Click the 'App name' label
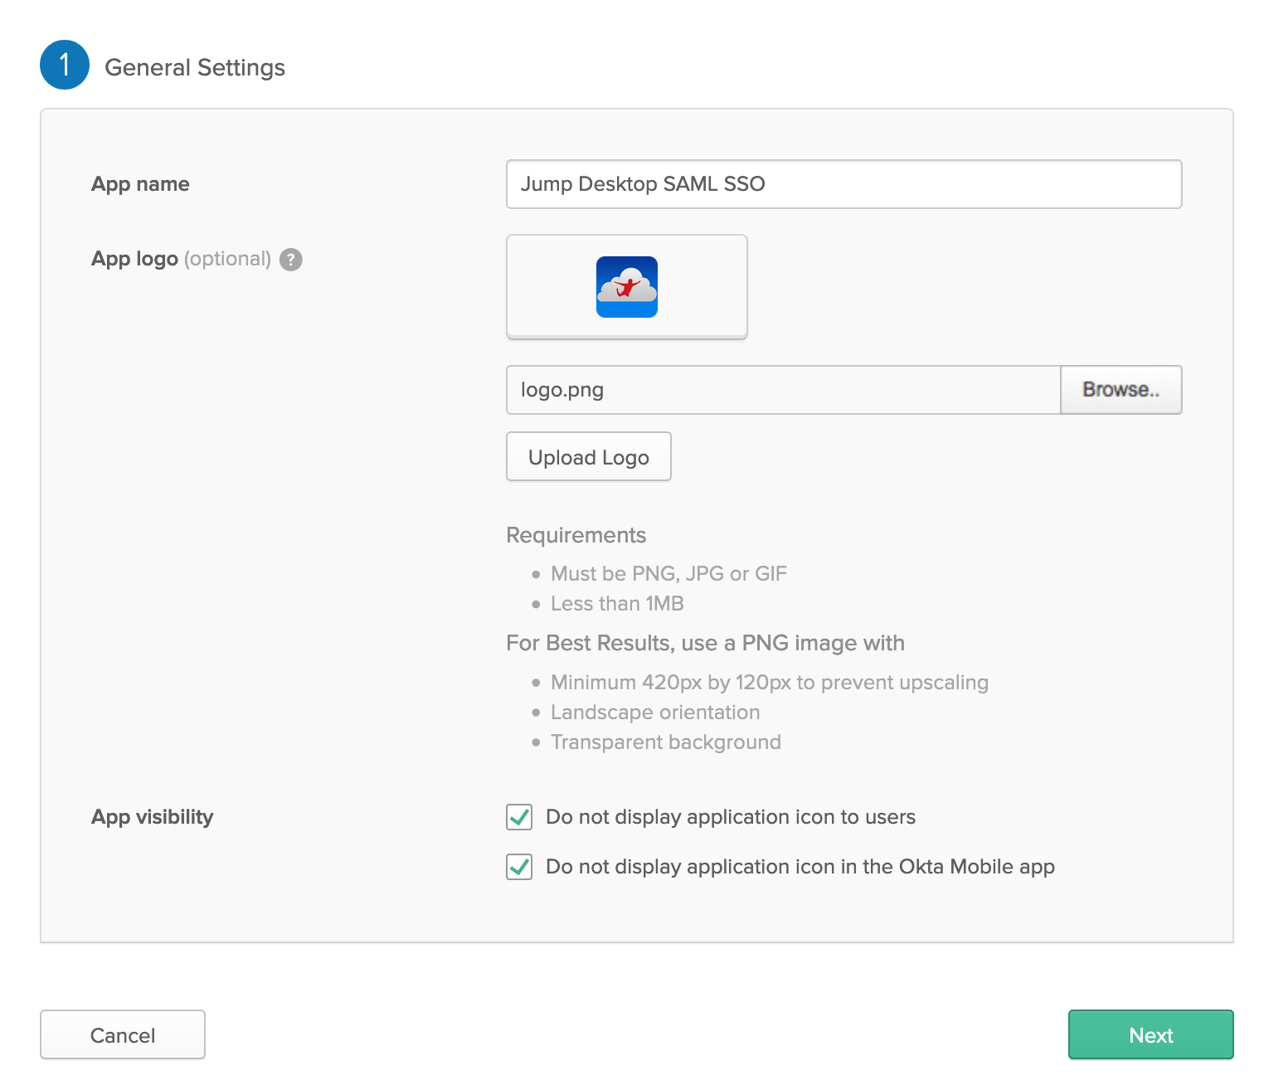 pyautogui.click(x=140, y=184)
